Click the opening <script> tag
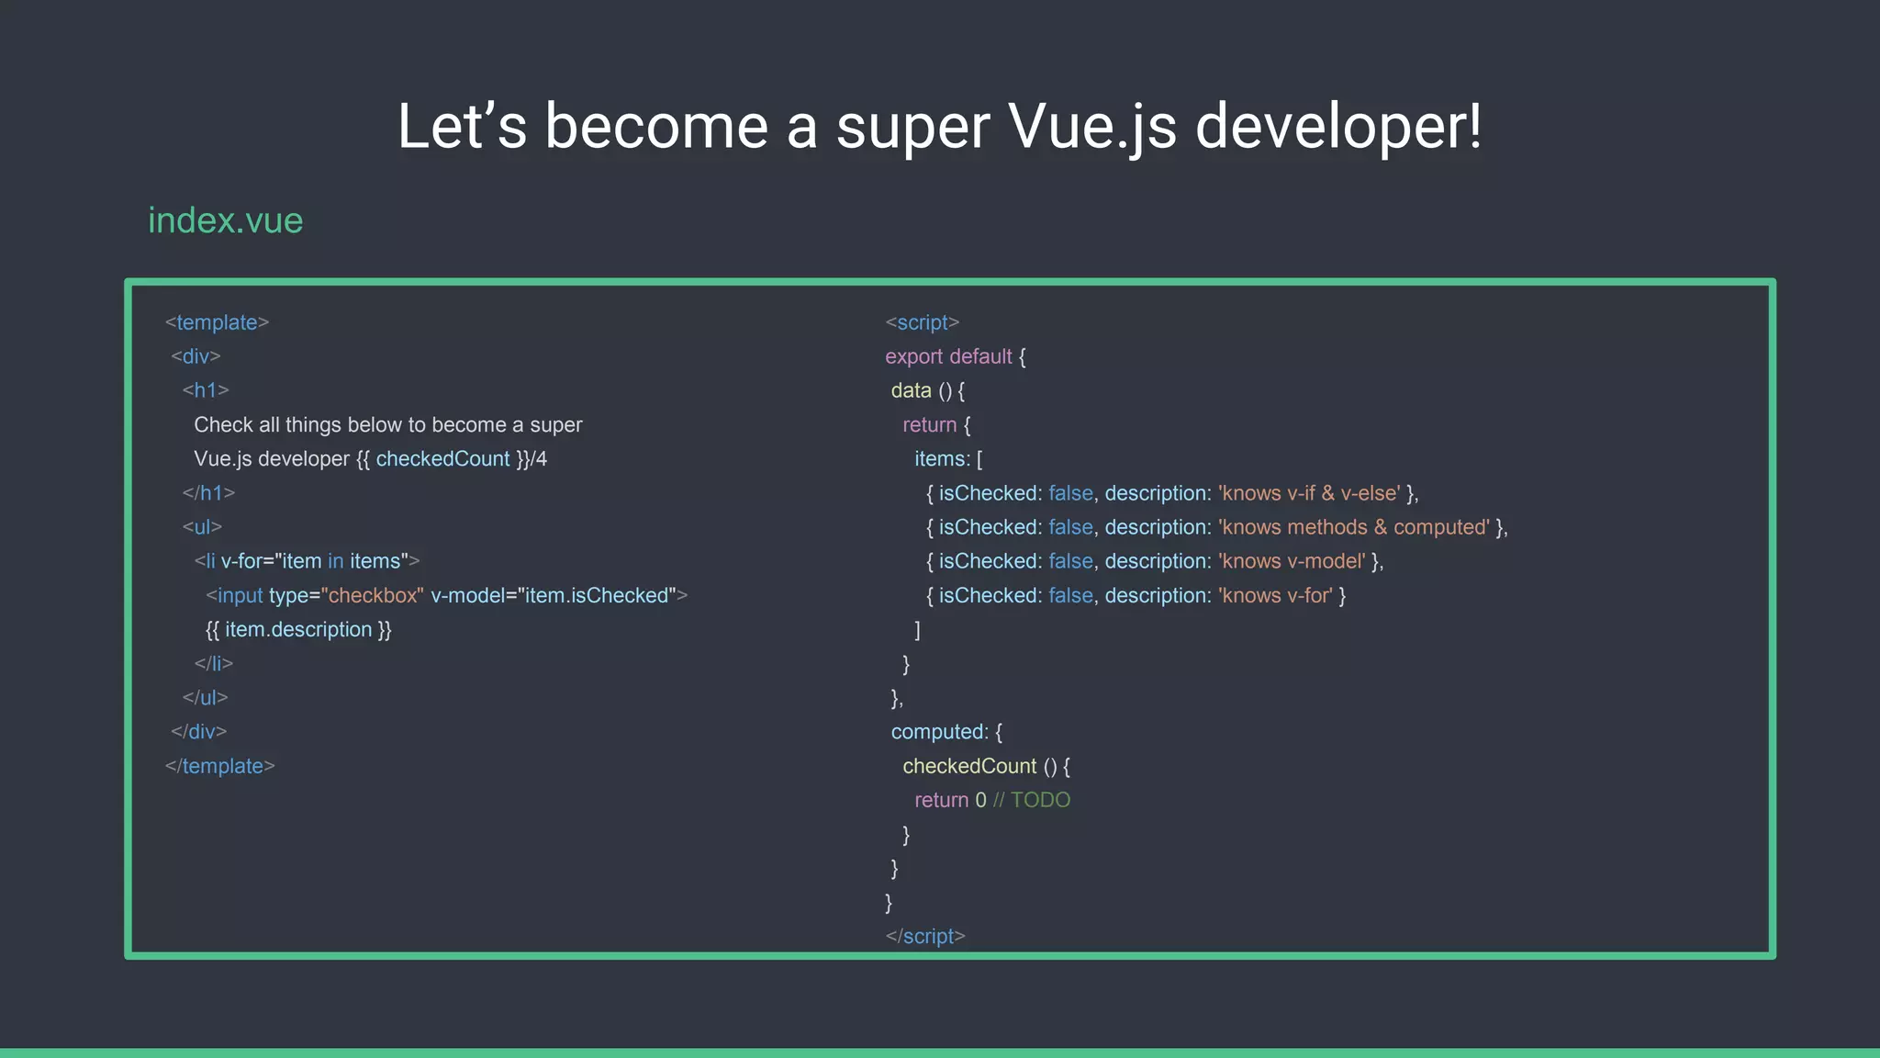1880x1058 pixels. coord(923,322)
